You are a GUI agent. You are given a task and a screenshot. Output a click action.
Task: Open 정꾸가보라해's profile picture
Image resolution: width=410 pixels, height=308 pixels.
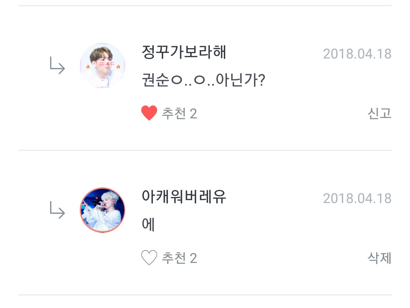click(x=102, y=66)
